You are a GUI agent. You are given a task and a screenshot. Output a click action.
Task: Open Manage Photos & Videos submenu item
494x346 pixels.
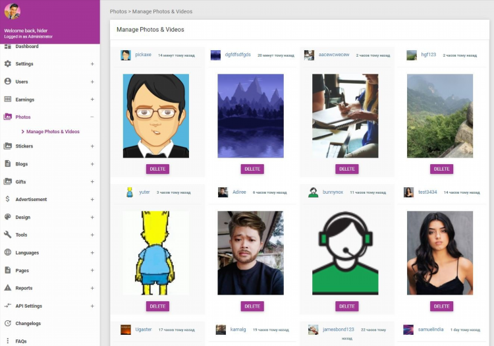[x=53, y=131]
